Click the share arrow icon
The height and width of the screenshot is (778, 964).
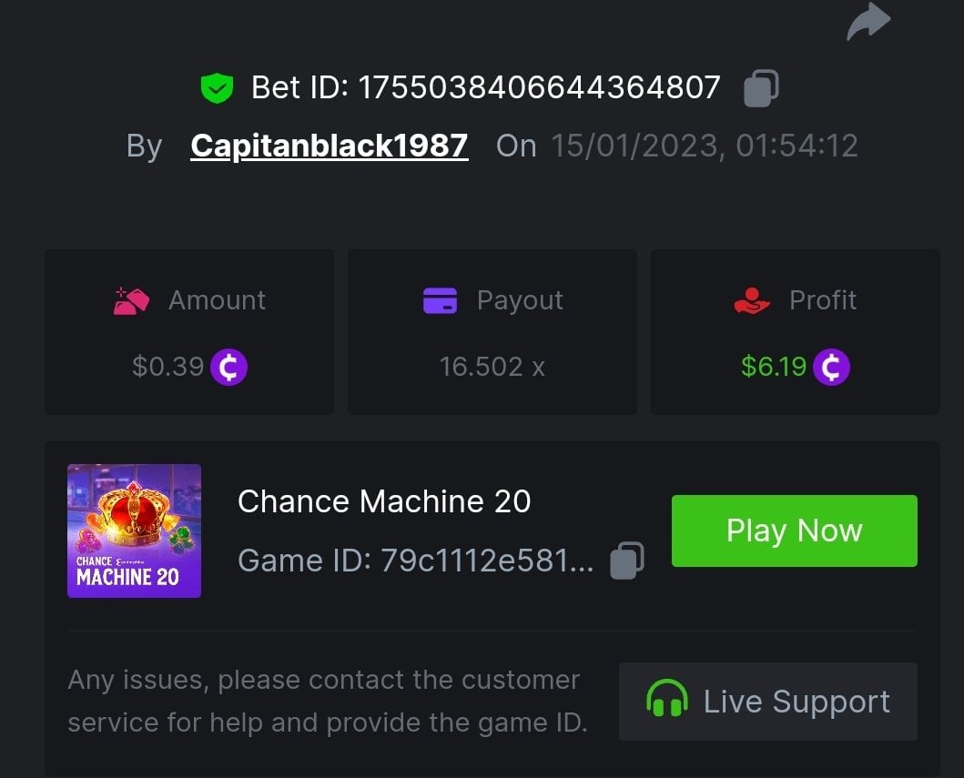pos(868,21)
